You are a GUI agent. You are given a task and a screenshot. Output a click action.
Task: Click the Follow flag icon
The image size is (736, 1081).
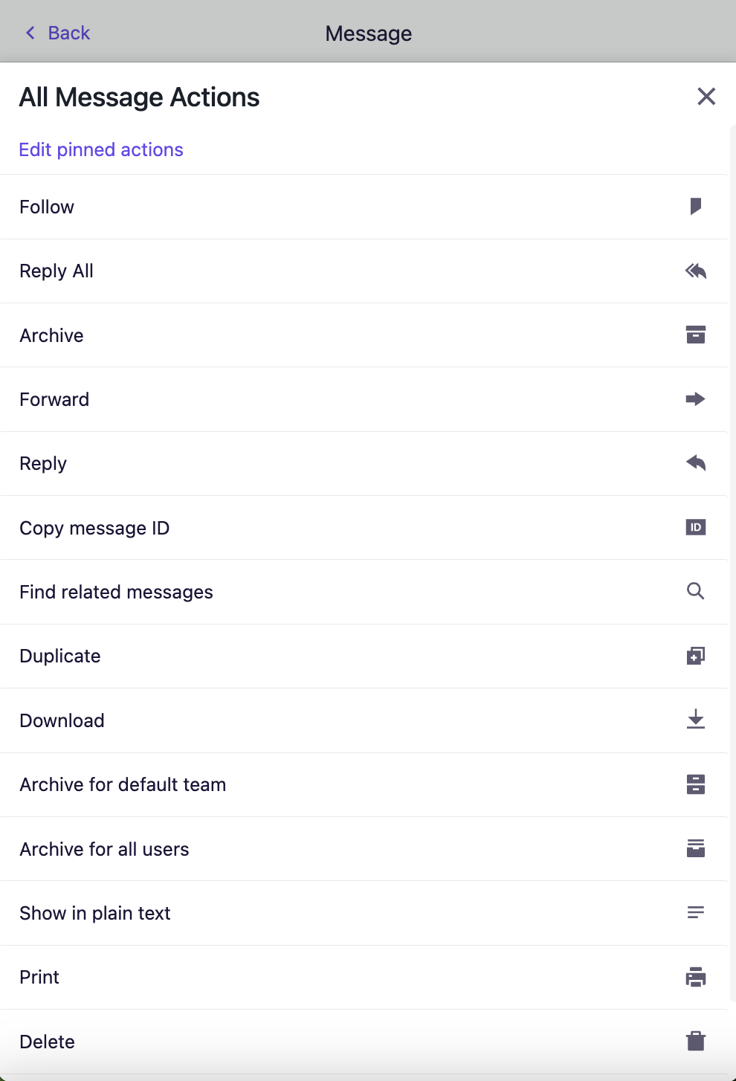[x=696, y=206]
